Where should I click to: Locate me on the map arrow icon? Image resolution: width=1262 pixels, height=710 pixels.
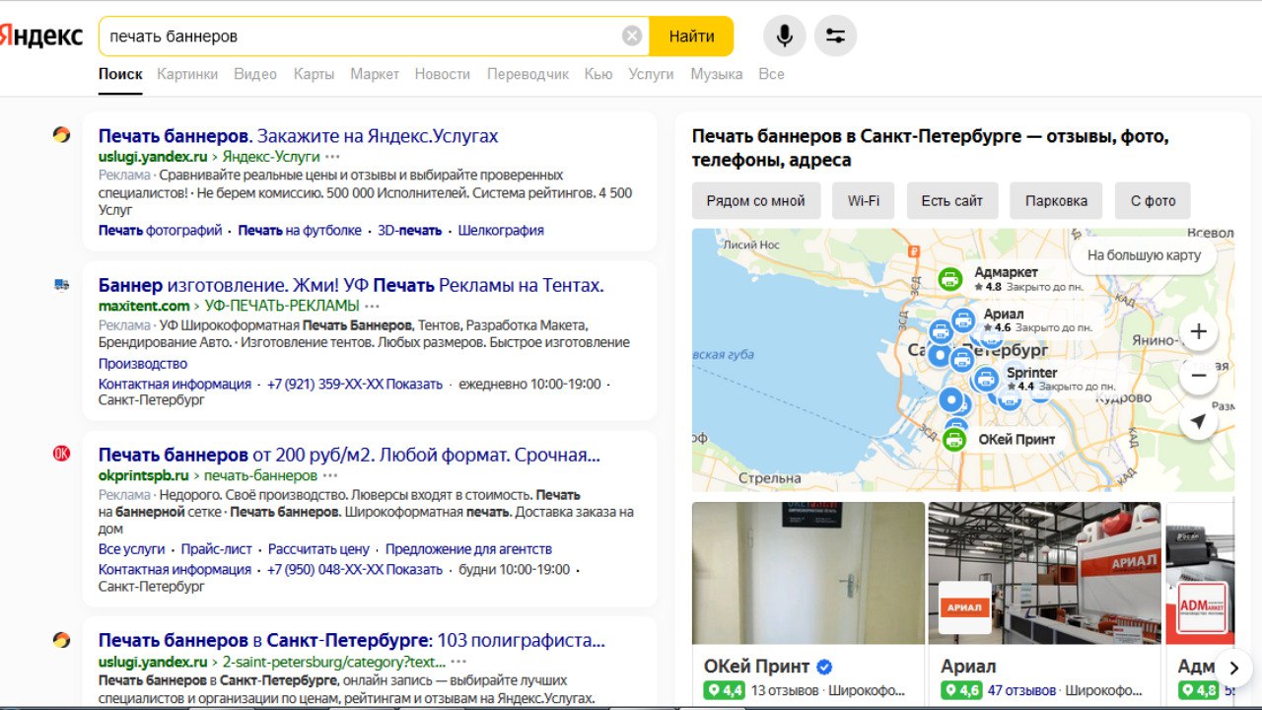1199,421
